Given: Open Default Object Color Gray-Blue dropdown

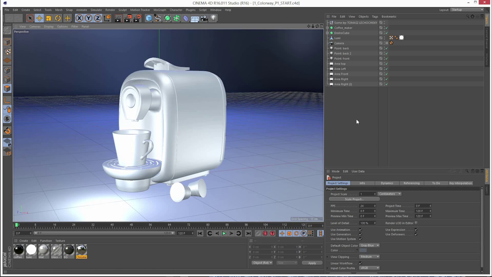Looking at the screenshot, I should (x=369, y=245).
